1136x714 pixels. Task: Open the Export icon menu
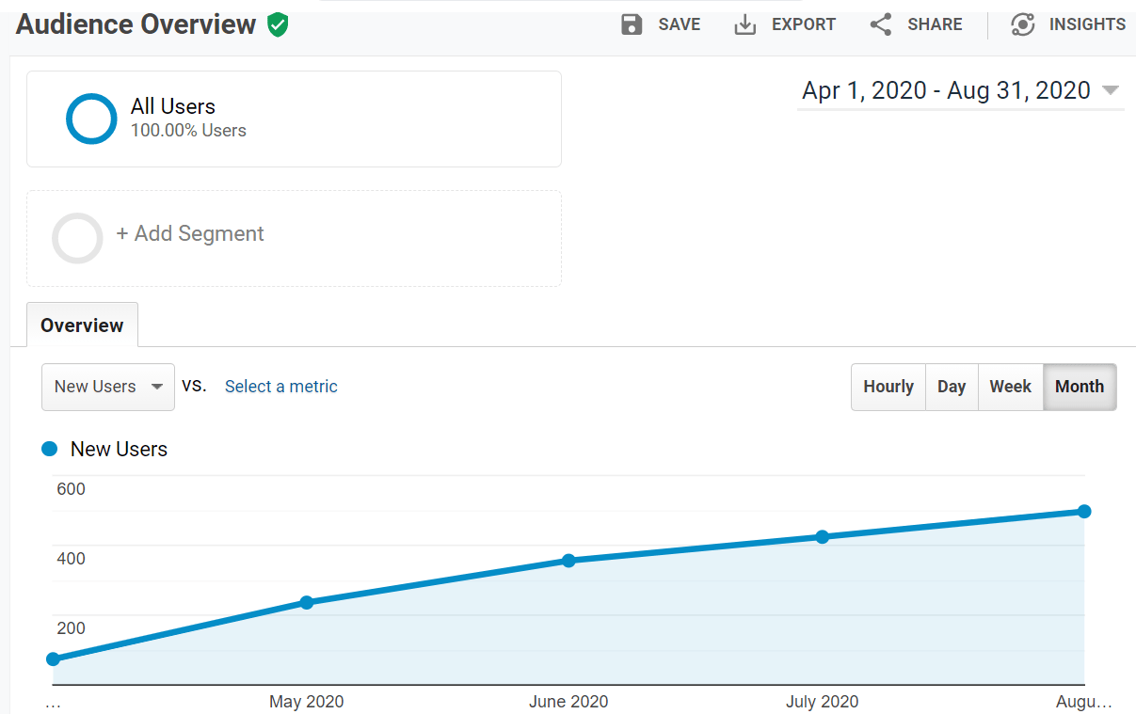click(x=745, y=24)
